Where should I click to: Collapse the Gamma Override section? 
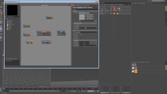point(85,23)
